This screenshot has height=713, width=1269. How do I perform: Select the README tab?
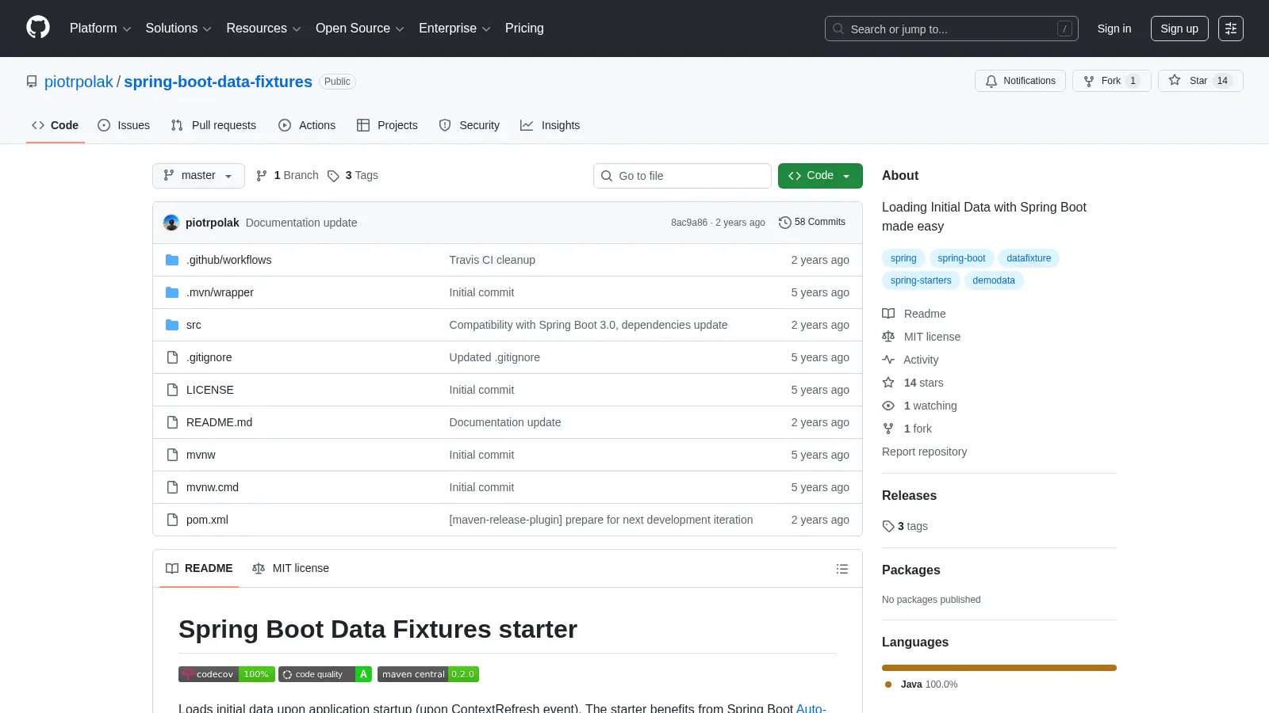point(199,569)
